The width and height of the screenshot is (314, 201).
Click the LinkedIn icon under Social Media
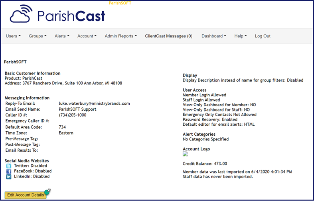pos(9,177)
